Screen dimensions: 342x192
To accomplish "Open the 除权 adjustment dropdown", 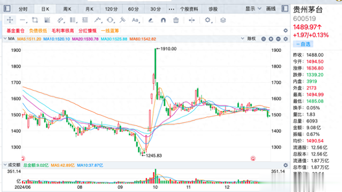I will click(248, 39).
